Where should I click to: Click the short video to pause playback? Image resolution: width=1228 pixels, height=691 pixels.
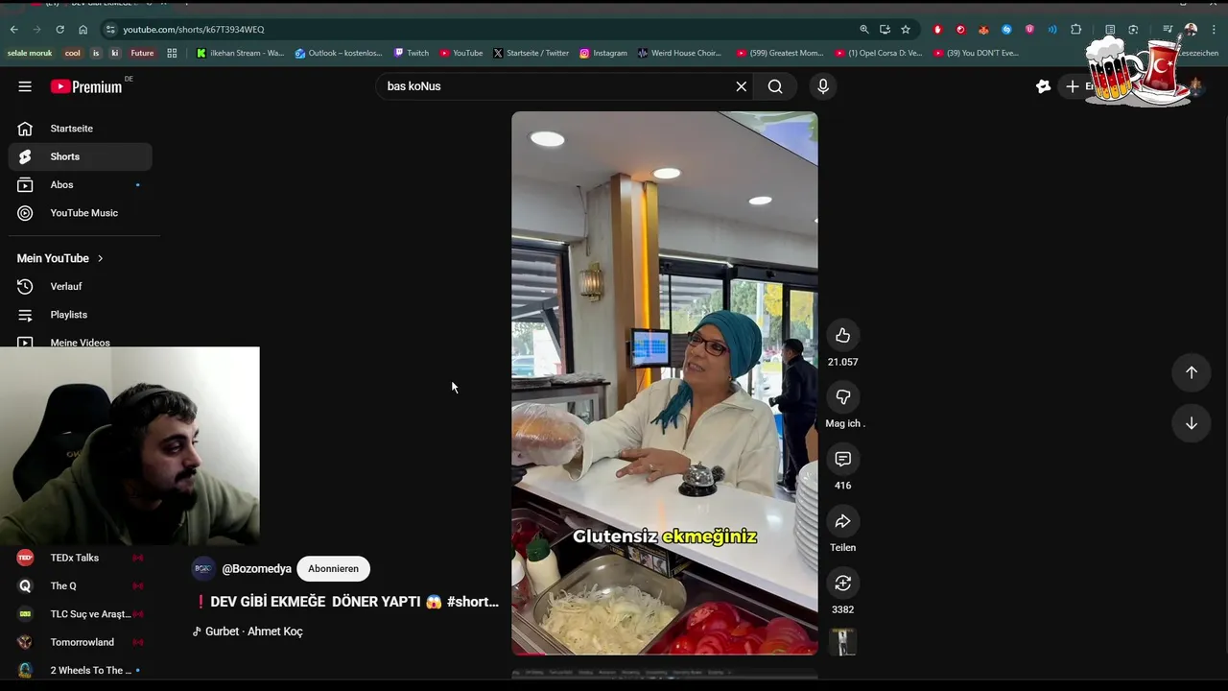tap(664, 383)
